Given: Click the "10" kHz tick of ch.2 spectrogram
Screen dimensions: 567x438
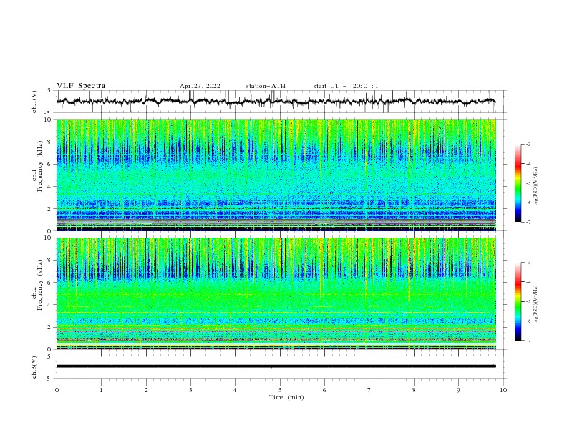Looking at the screenshot, I should pos(48,238).
